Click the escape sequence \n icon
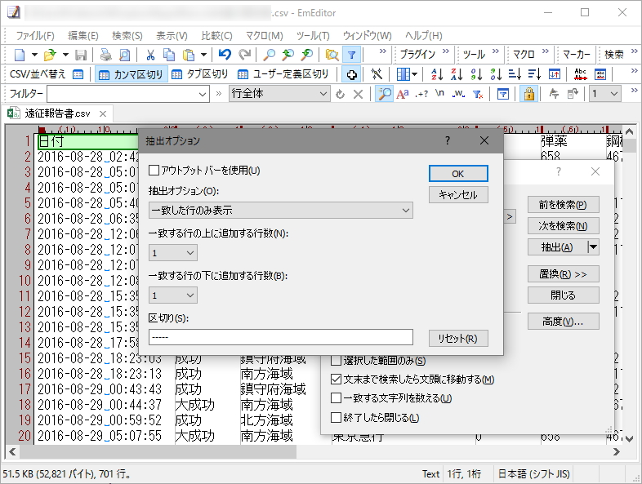 tap(440, 94)
